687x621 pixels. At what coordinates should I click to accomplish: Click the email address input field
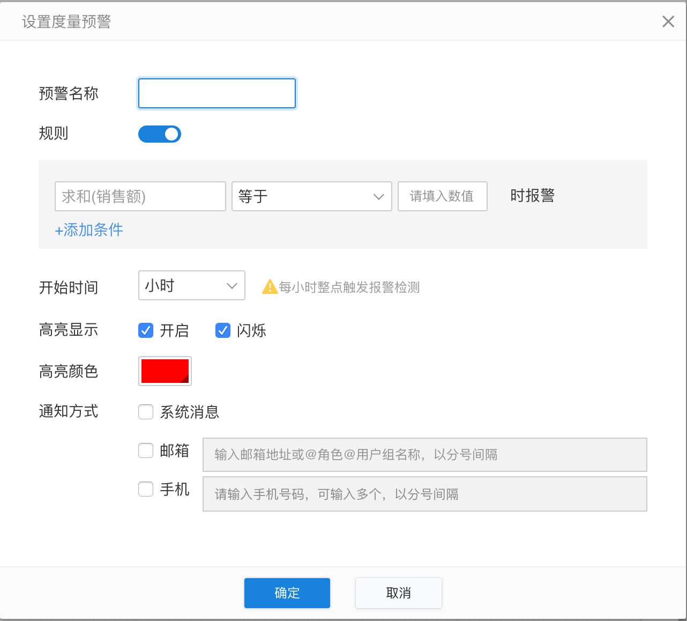pyautogui.click(x=424, y=455)
